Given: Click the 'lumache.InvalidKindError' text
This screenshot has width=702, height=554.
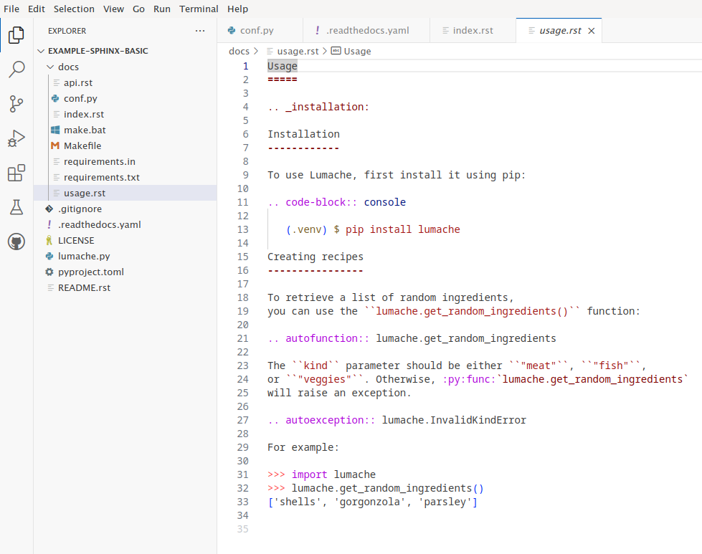Looking at the screenshot, I should [x=454, y=420].
